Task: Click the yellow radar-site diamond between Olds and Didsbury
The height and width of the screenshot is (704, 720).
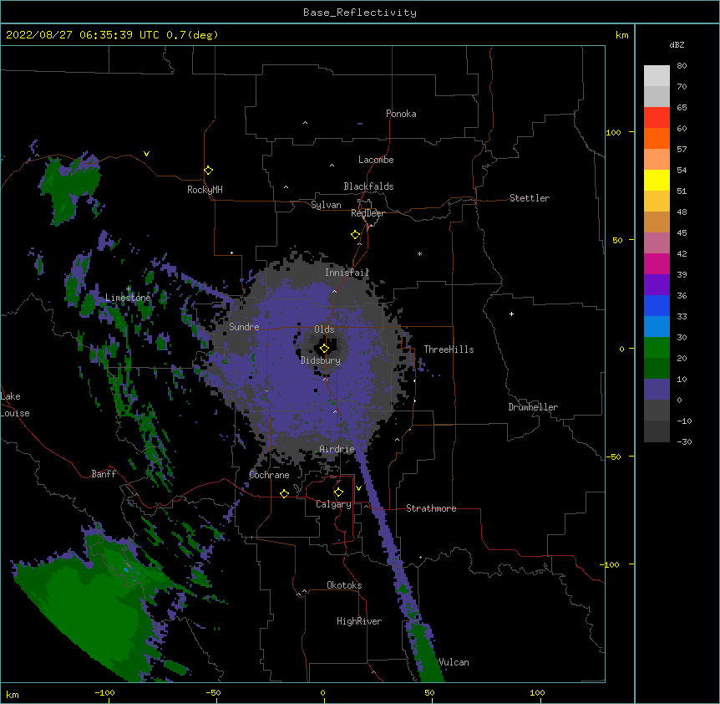Action: coord(324,349)
